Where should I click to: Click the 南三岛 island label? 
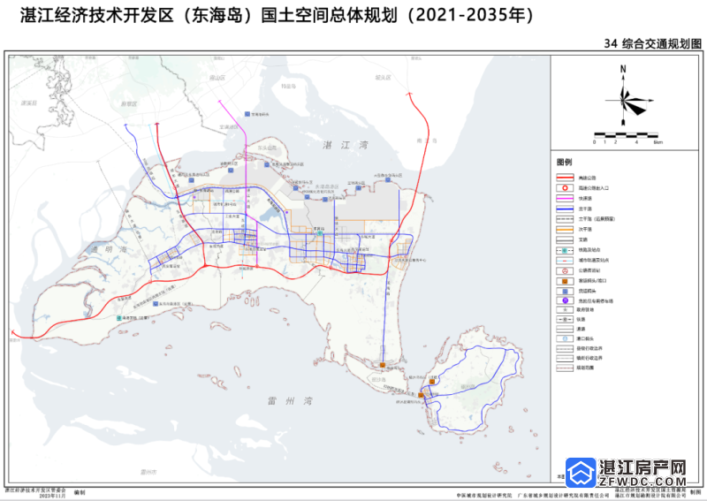coord(427,140)
